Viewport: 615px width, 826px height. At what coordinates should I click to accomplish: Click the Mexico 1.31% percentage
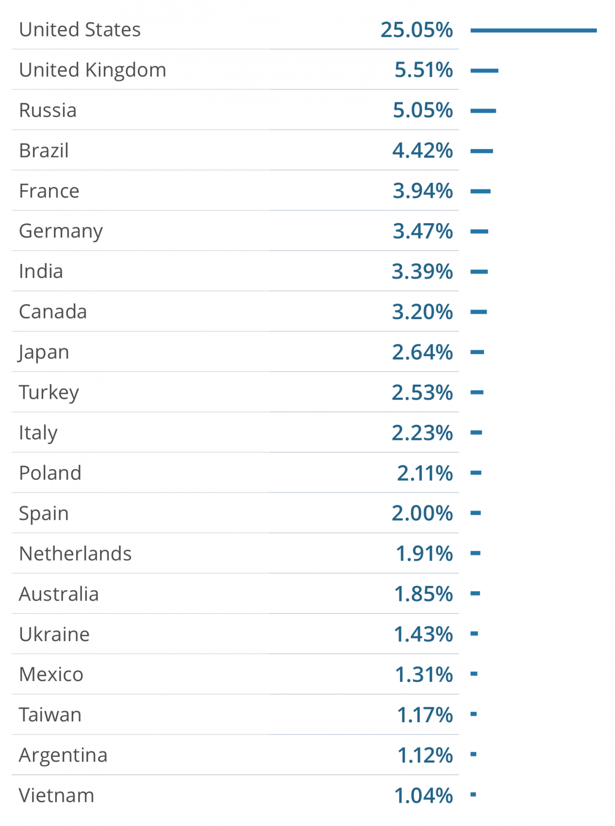[424, 675]
